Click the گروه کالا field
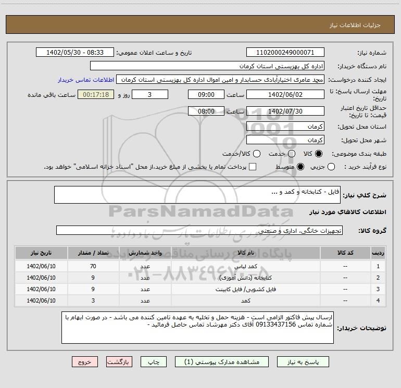 coord(199,230)
